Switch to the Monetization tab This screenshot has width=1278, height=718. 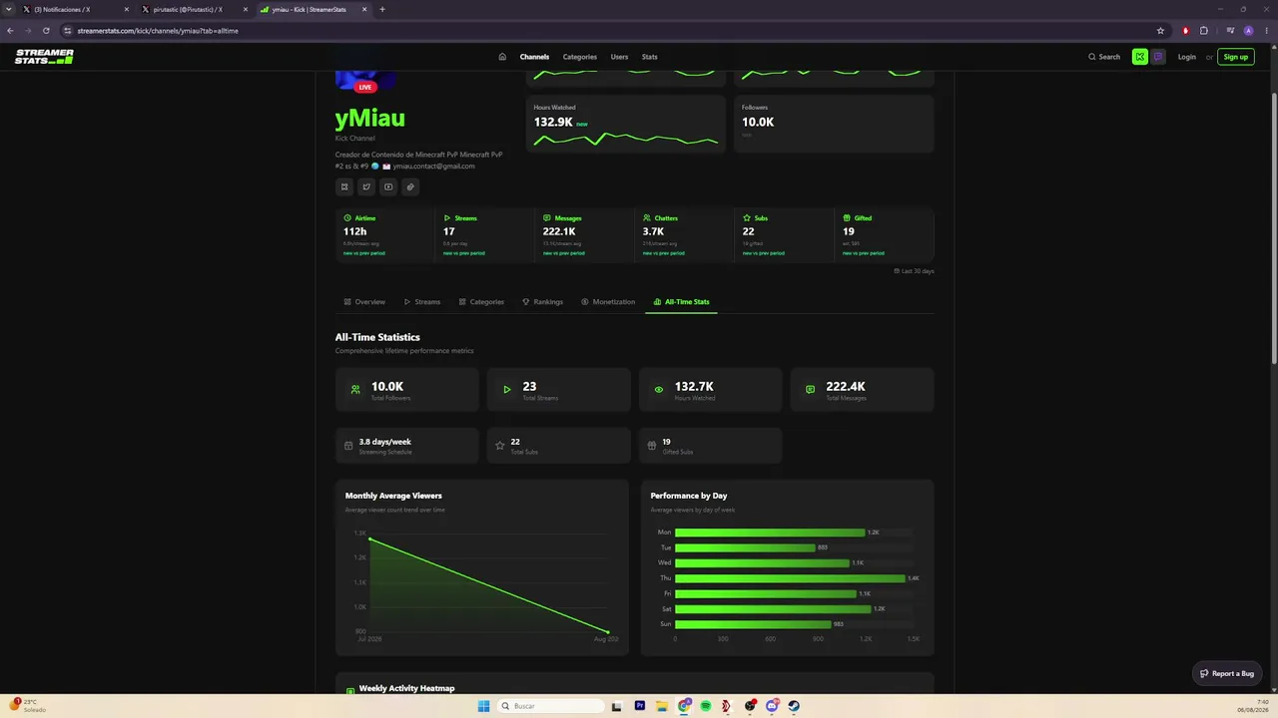pyautogui.click(x=608, y=302)
